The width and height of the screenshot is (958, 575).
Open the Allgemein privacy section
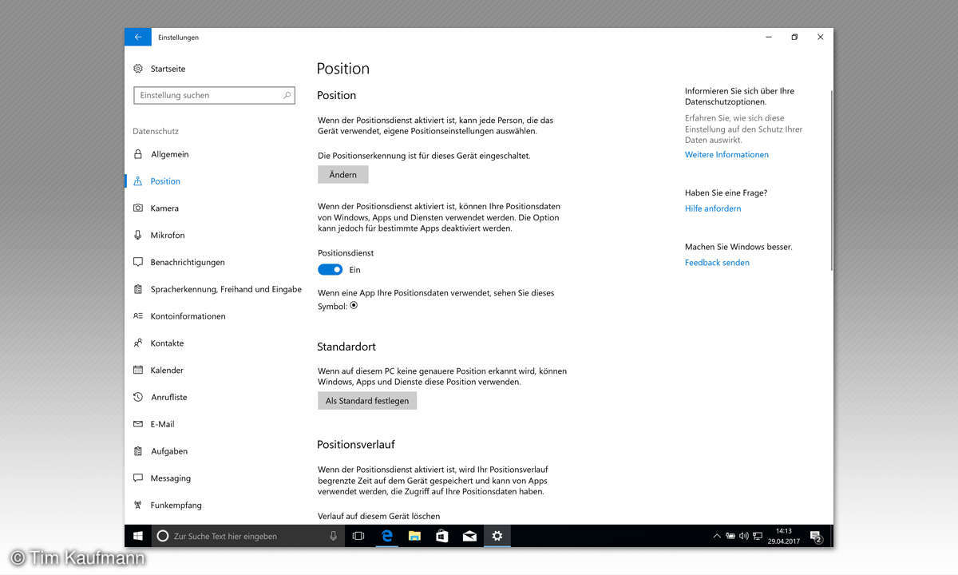pyautogui.click(x=169, y=154)
